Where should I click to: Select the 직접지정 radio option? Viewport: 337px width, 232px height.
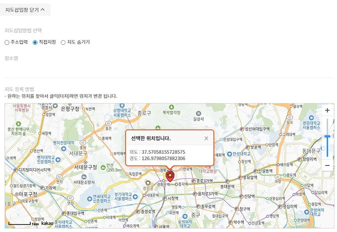[x=35, y=42]
